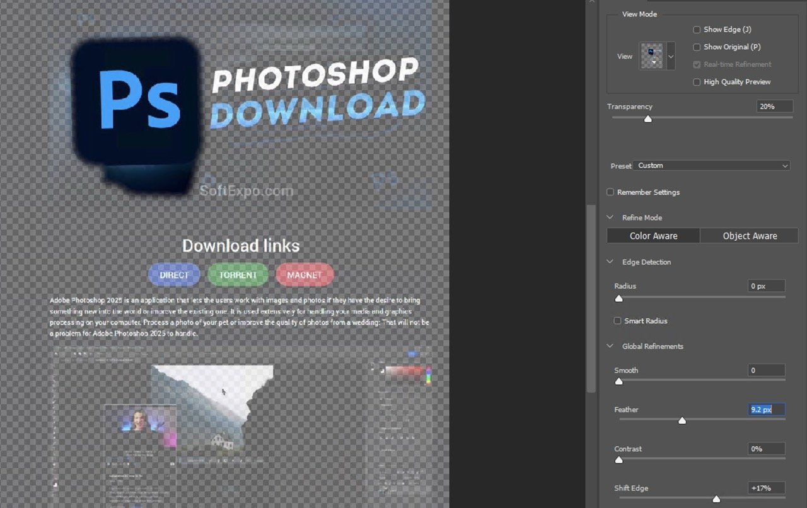
Task: Click the red MAGNET download button
Action: tap(305, 275)
